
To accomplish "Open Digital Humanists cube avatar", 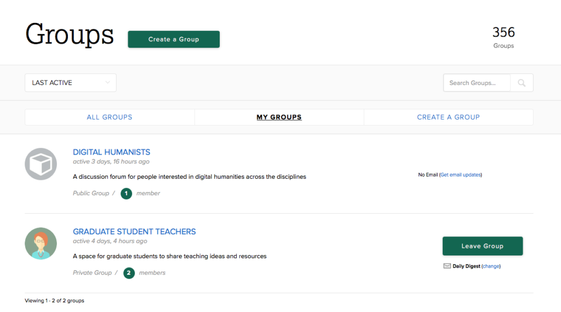I will click(x=41, y=164).
